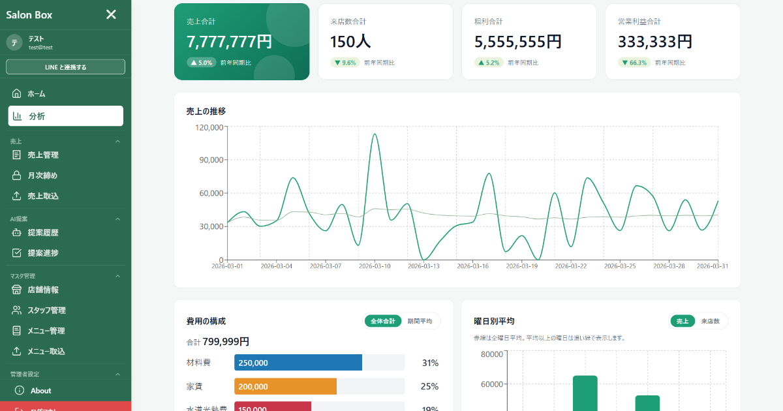Collapse the AI提案 section chevron
Screen dimensions: 783x411
pos(118,219)
